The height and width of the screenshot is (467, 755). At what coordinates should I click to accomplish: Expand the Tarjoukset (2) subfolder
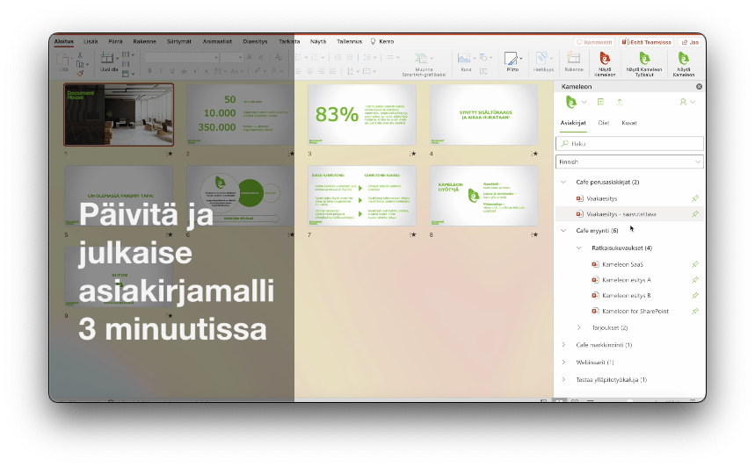pyautogui.click(x=578, y=327)
